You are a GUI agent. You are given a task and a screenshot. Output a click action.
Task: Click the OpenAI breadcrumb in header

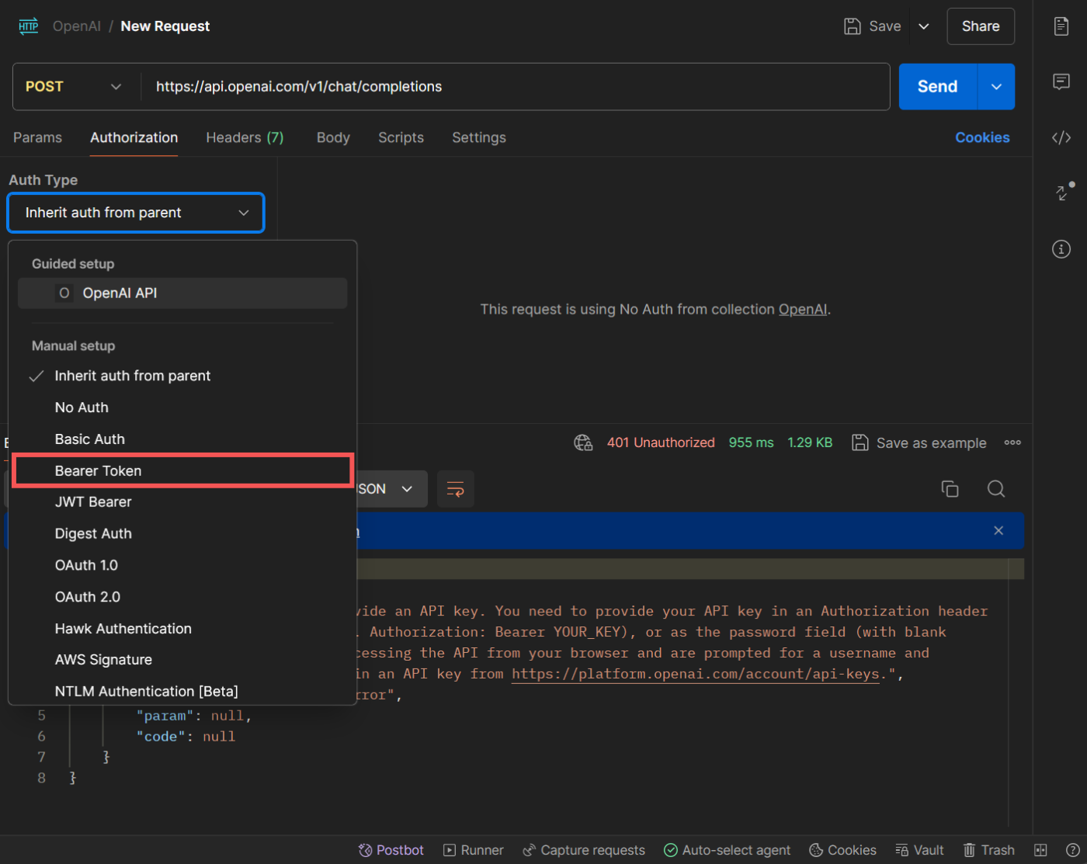77,26
